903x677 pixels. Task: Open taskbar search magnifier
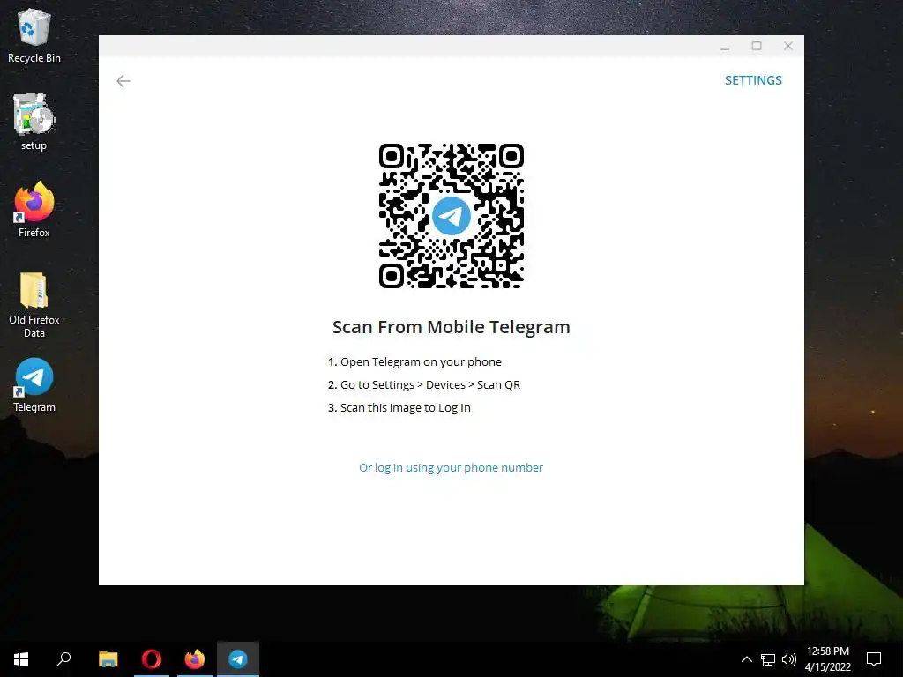63,659
